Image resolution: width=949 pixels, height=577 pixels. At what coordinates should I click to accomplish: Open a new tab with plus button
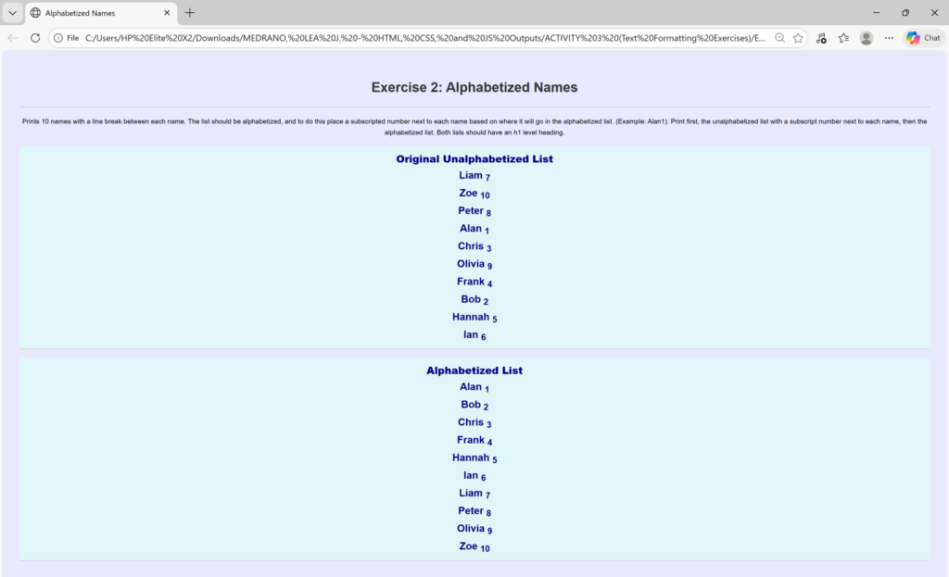(x=190, y=13)
